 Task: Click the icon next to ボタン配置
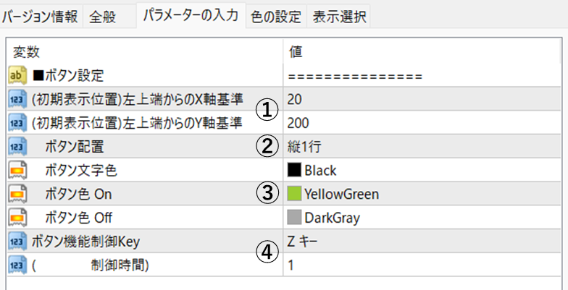point(17,146)
